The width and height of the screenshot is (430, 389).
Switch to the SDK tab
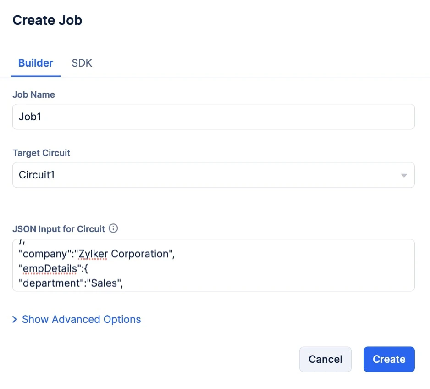[82, 63]
